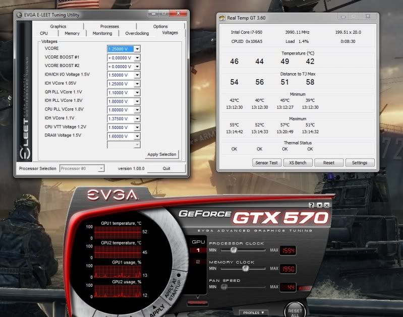Open the CPU PLL VCore 1.8V dropdown

[x=137, y=110]
